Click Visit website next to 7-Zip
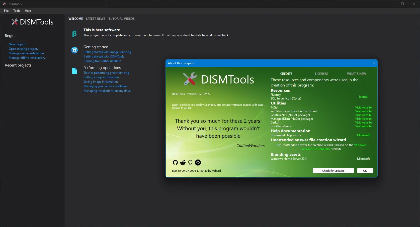Screen dimensions: 420x227 pos(363,107)
